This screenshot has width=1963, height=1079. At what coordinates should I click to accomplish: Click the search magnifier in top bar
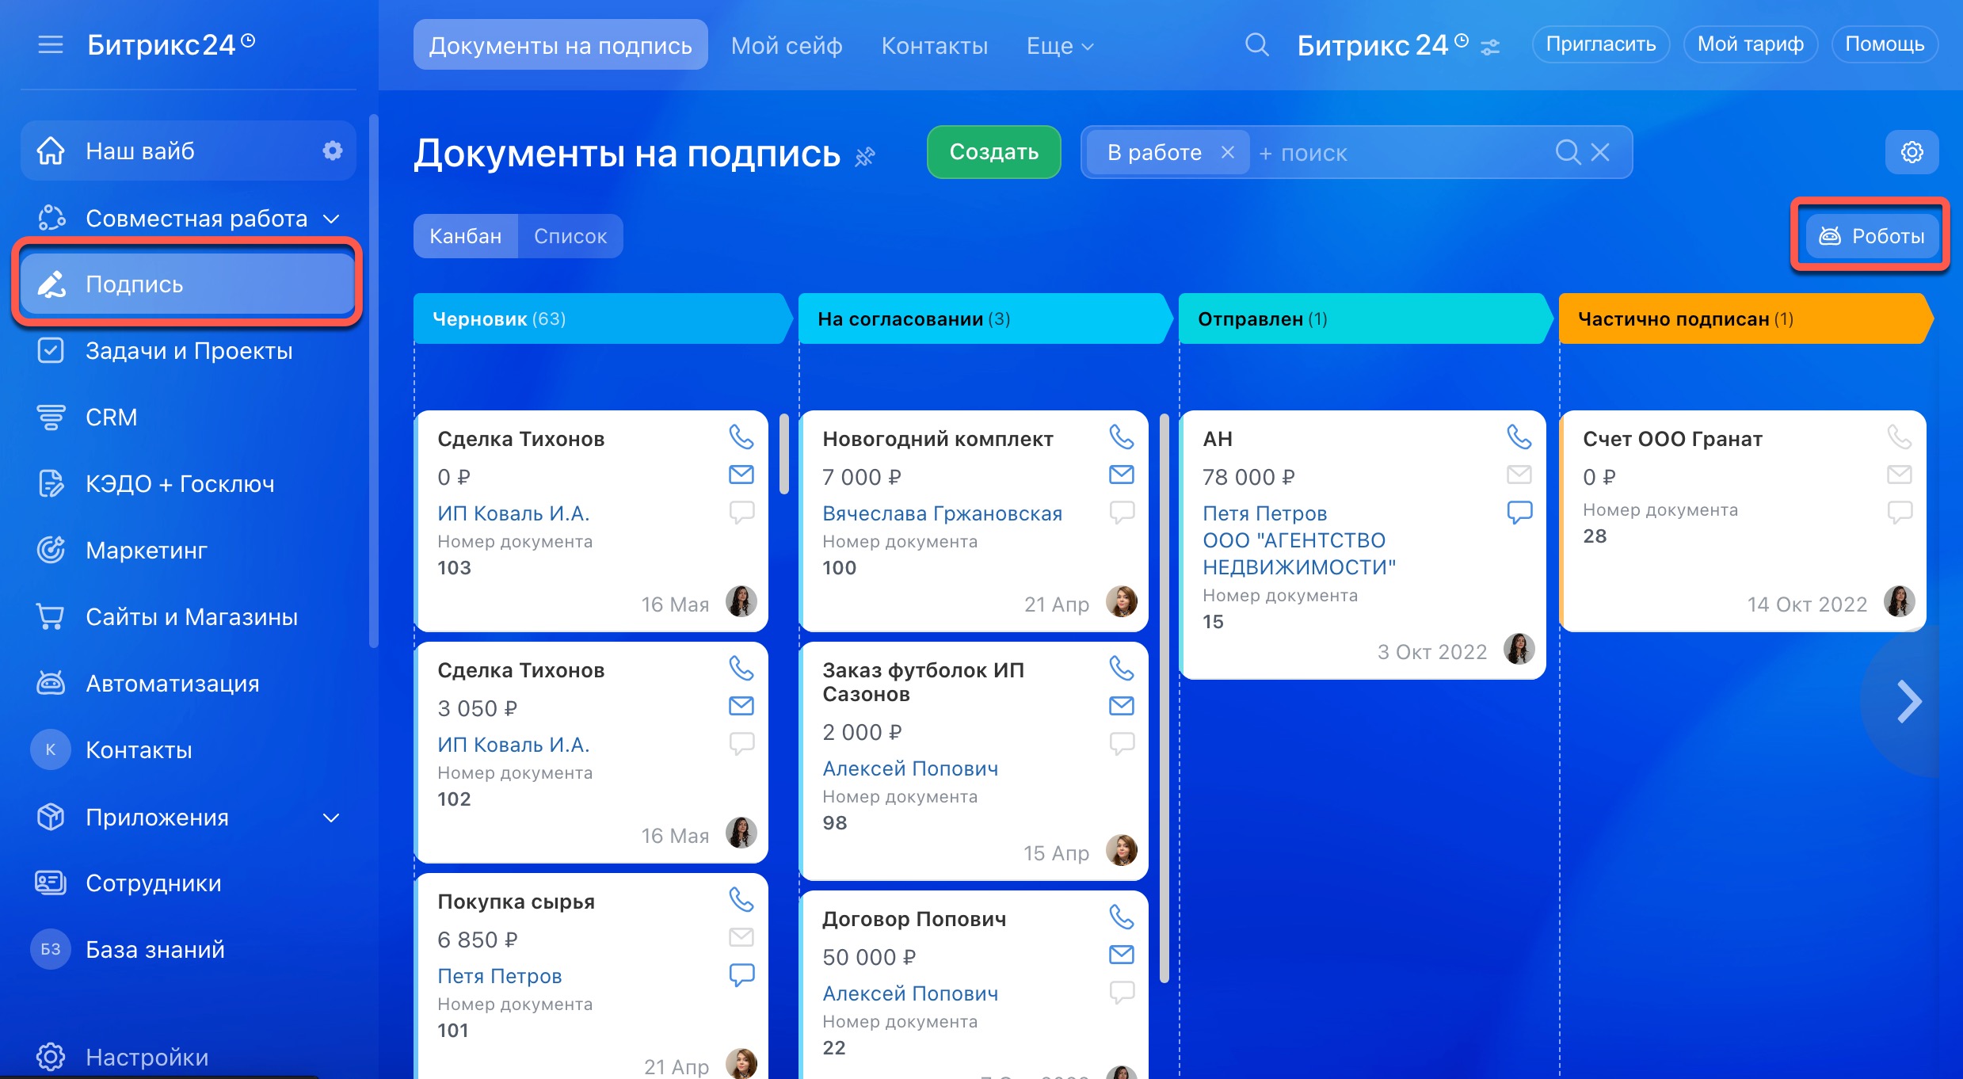[x=1256, y=45]
